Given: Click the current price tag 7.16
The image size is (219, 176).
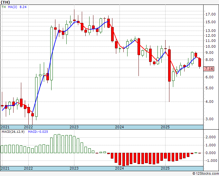Looking at the screenshot, I should [x=209, y=69].
